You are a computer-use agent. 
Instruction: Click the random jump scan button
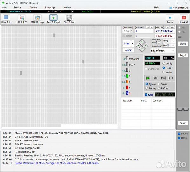[x=163, y=78]
